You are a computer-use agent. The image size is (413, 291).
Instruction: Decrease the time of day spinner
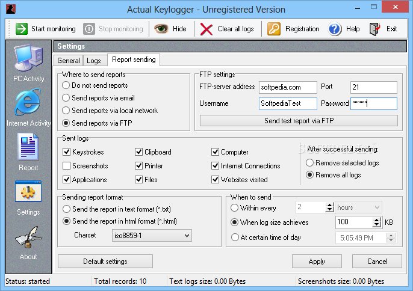pyautogui.click(x=391, y=240)
